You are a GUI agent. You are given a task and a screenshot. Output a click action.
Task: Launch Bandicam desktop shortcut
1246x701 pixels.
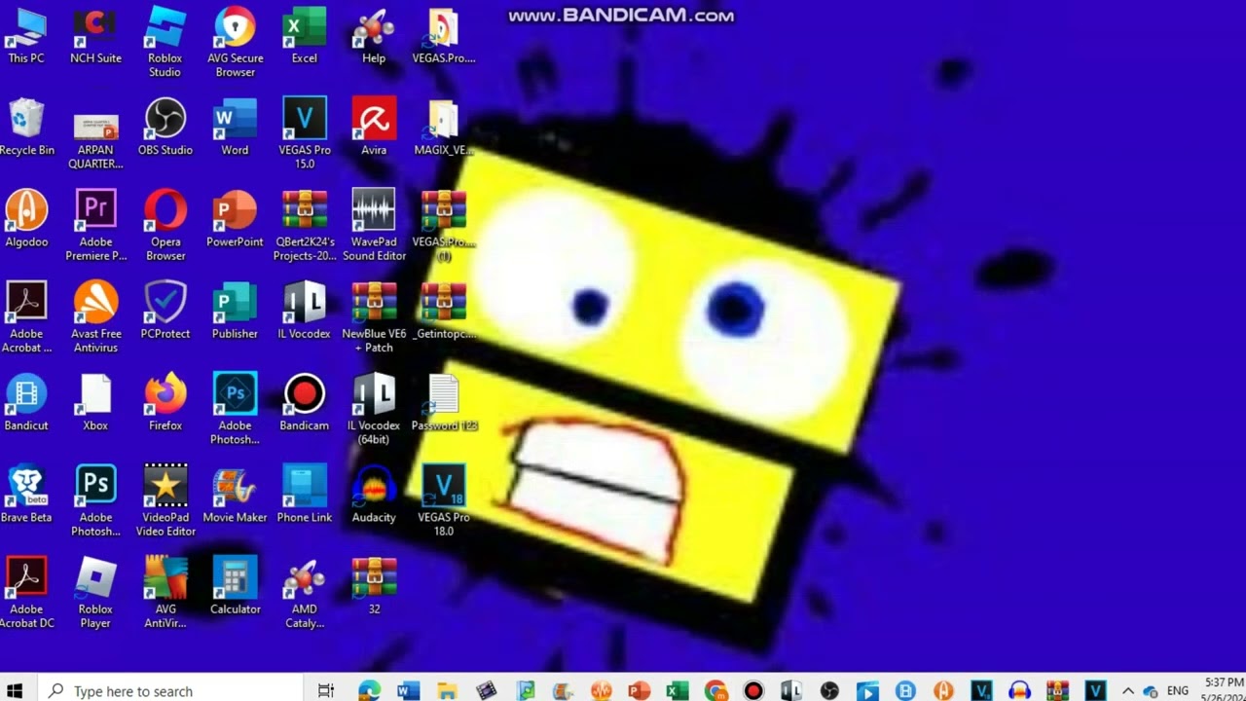point(304,403)
